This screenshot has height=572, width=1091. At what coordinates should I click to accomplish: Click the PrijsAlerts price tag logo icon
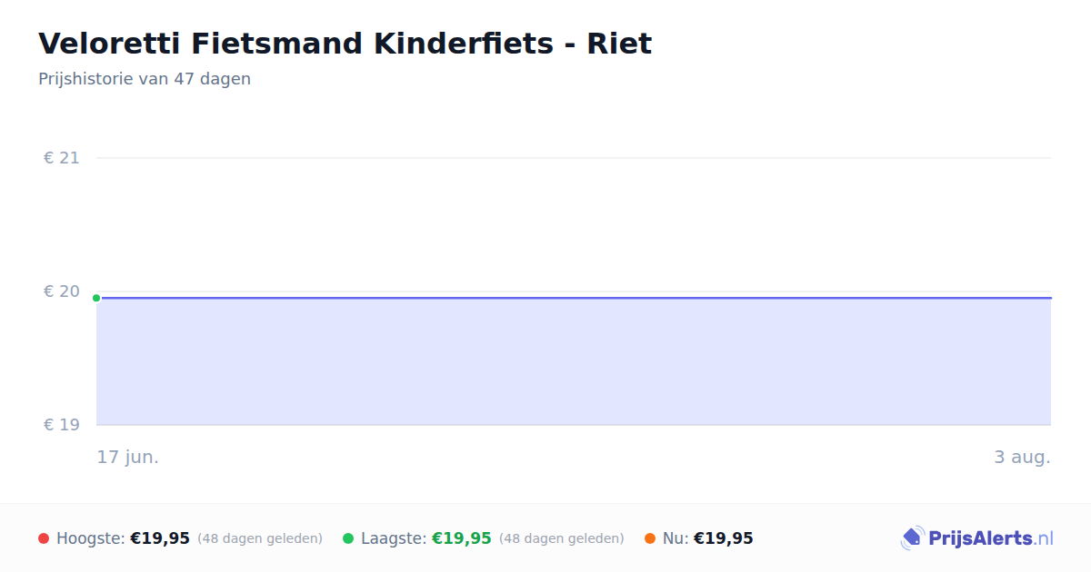pos(912,538)
